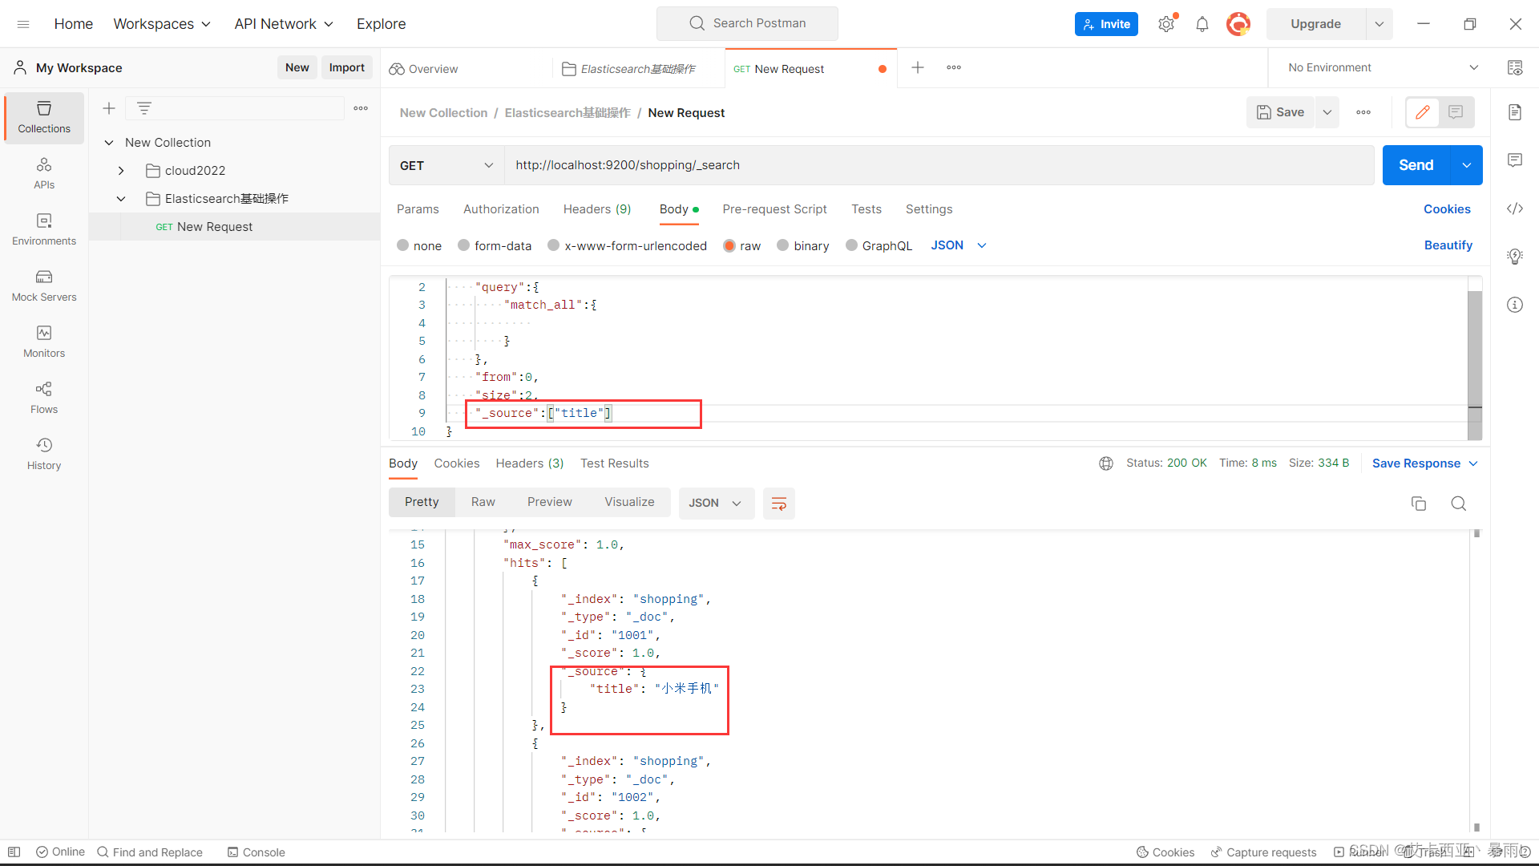Click the Flows icon in sidebar
The image size is (1539, 866).
coord(42,397)
